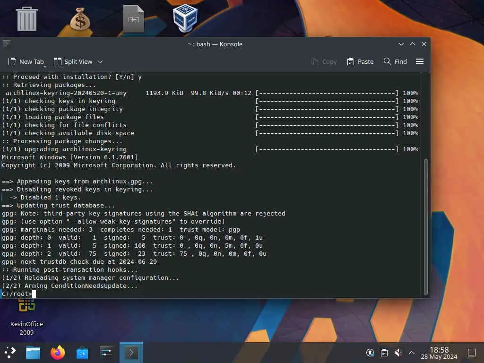Click the line 'Proceed with installation? [Y/n] y'
The width and height of the screenshot is (484, 363).
[x=72, y=77]
